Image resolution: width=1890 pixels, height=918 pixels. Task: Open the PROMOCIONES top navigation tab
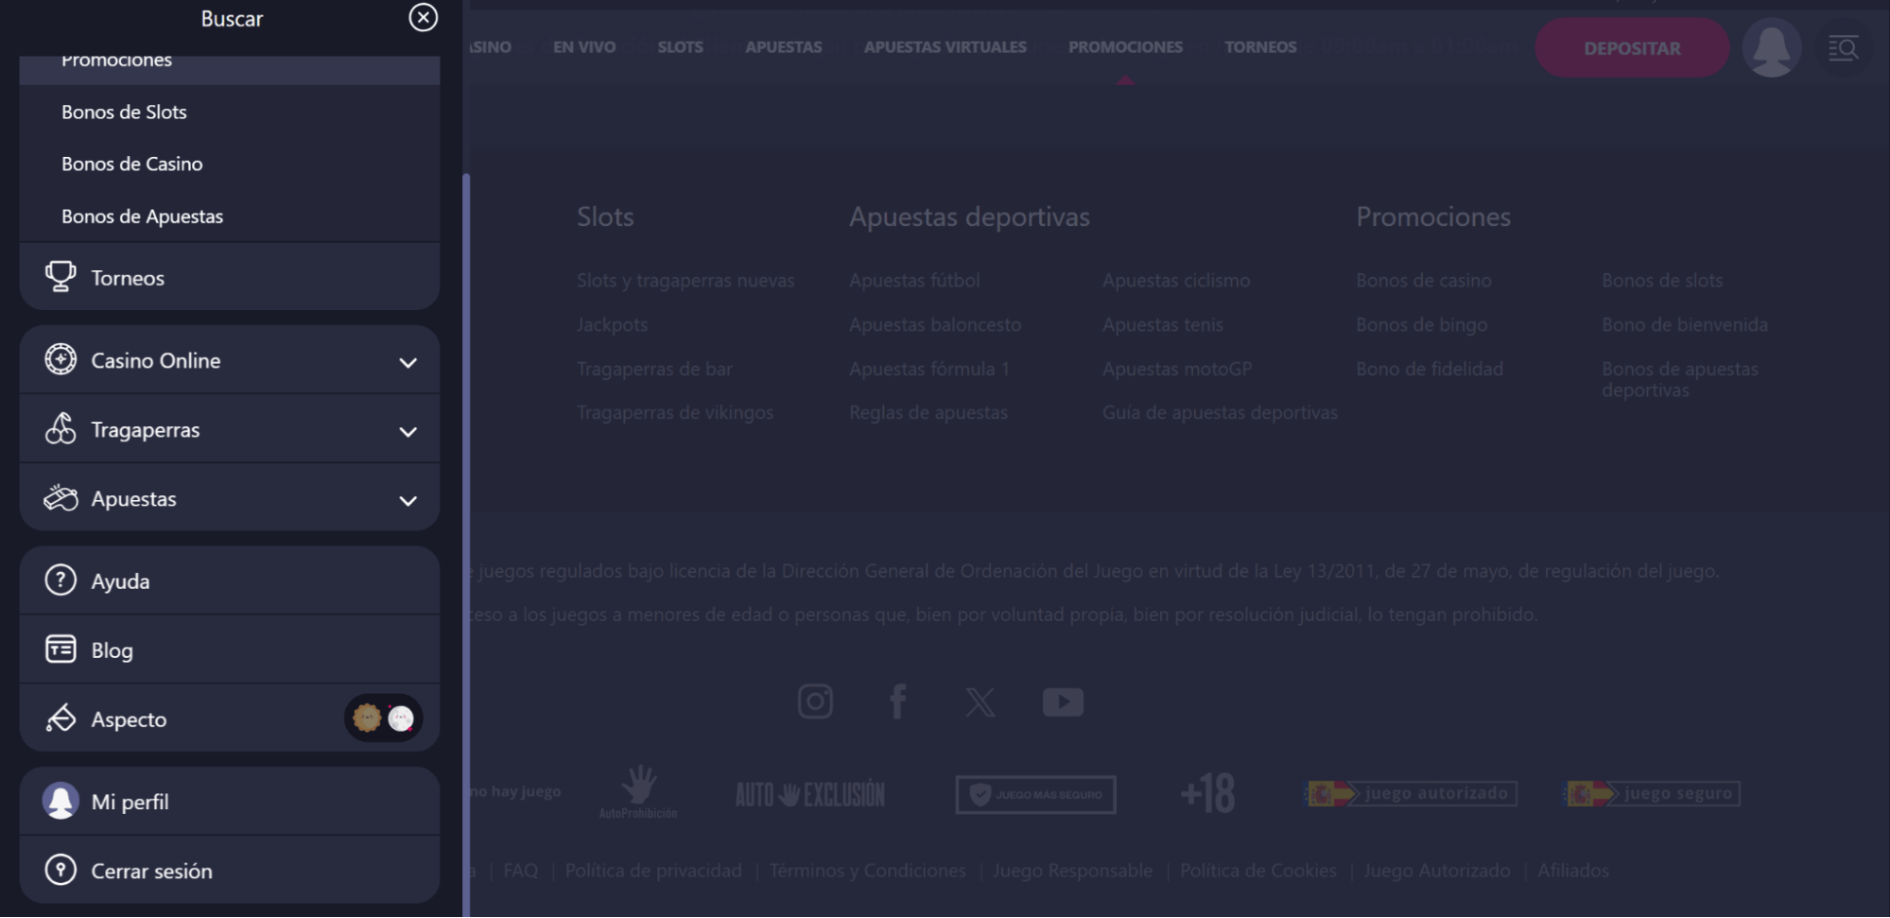1125,47
